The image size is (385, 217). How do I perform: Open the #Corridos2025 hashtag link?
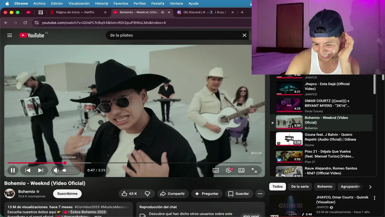[x=87, y=207]
